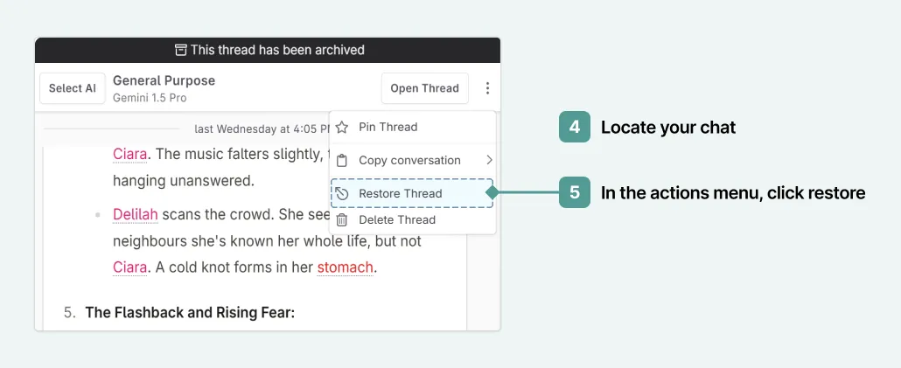Click the trash icon beside Delete Thread
Image resolution: width=901 pixels, height=368 pixels.
pyautogui.click(x=342, y=220)
